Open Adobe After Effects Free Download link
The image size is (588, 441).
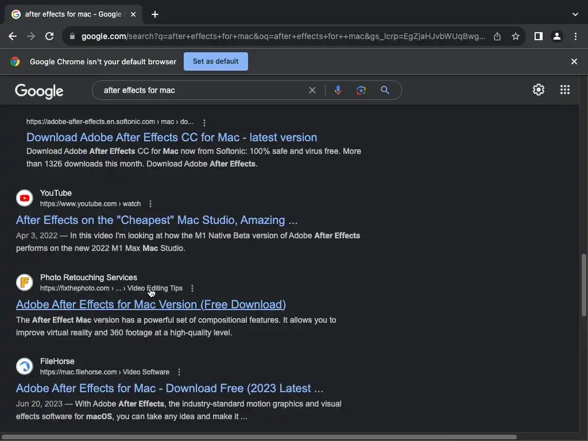coord(151,304)
